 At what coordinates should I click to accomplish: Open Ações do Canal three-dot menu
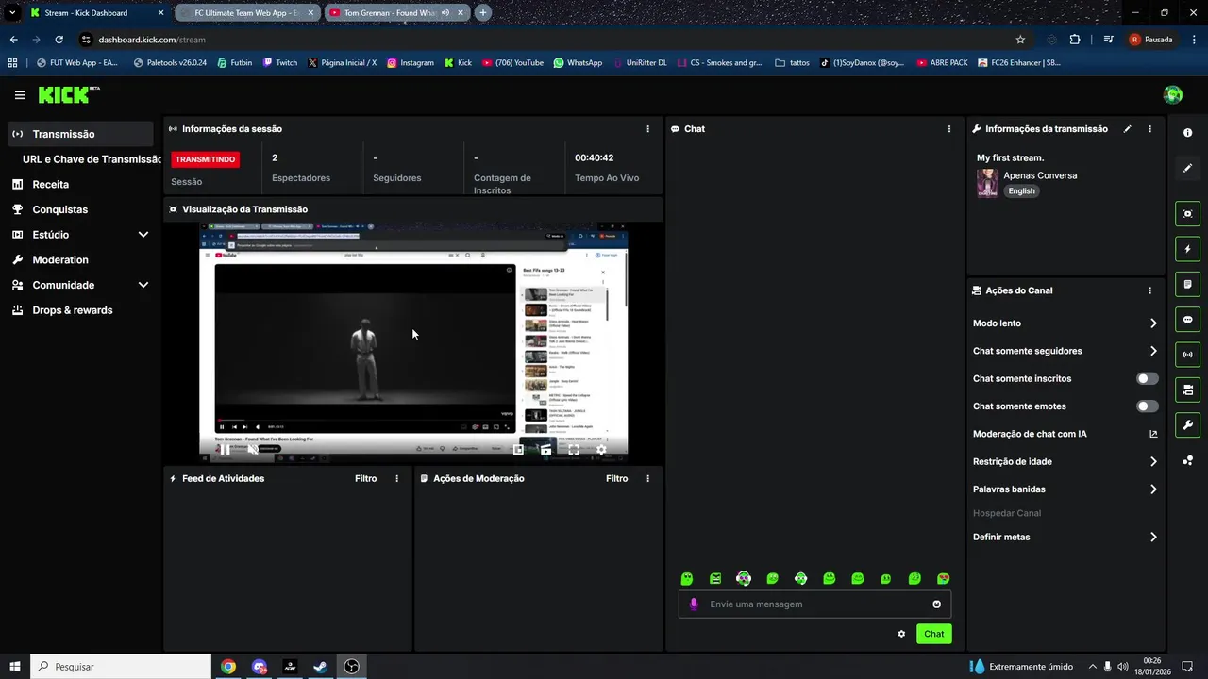coord(1149,290)
